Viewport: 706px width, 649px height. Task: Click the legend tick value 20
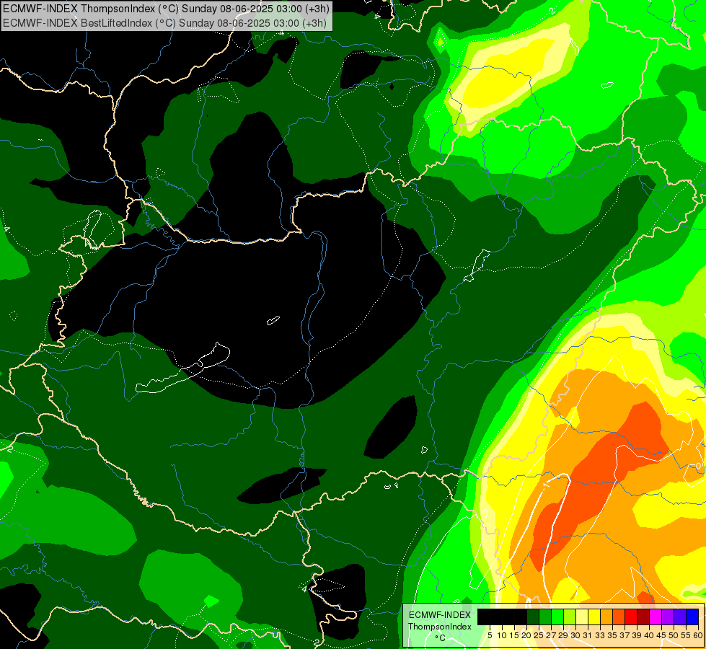tap(527, 635)
